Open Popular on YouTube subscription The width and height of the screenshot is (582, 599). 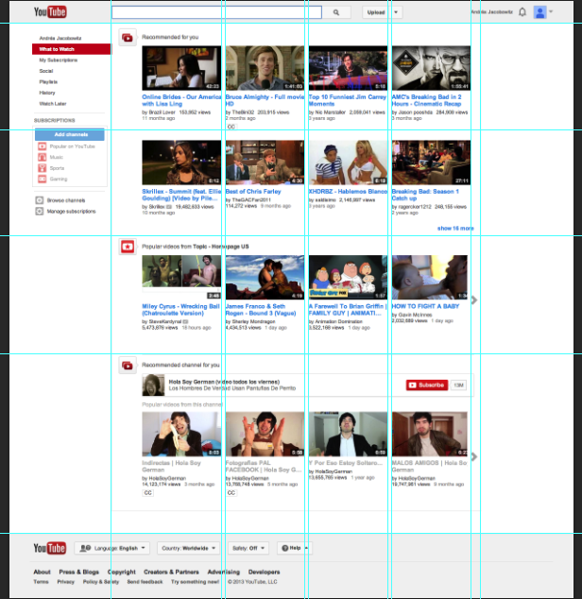[x=72, y=146]
